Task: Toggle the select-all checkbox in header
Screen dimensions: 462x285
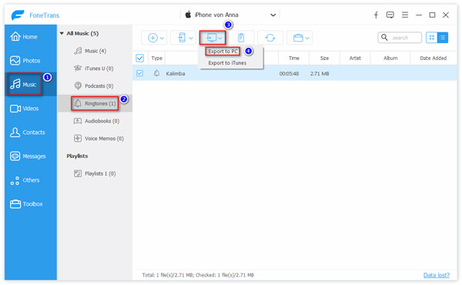Action: coord(139,58)
